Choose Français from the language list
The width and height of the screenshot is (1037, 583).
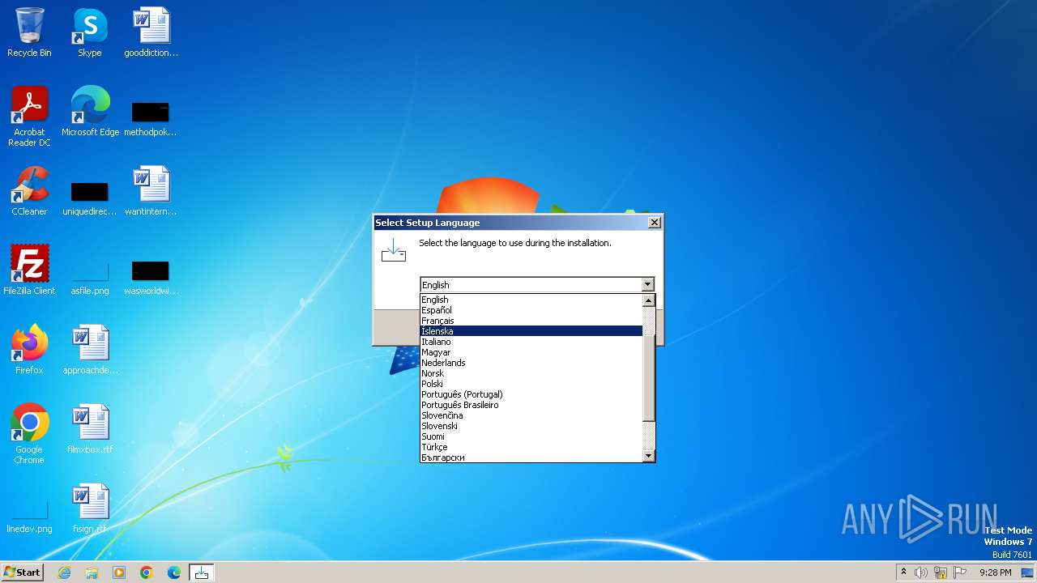tap(531, 321)
